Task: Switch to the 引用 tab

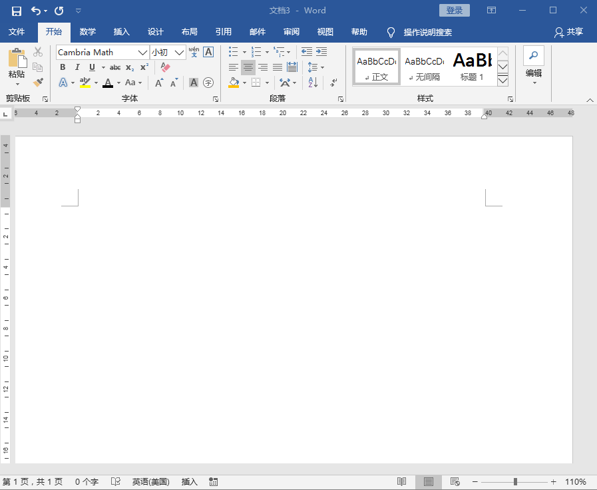Action: point(223,32)
